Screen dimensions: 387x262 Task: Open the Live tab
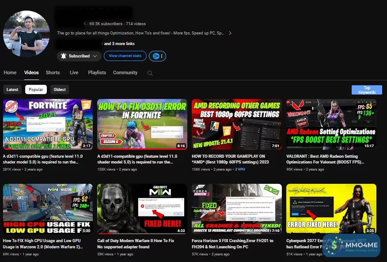click(74, 72)
